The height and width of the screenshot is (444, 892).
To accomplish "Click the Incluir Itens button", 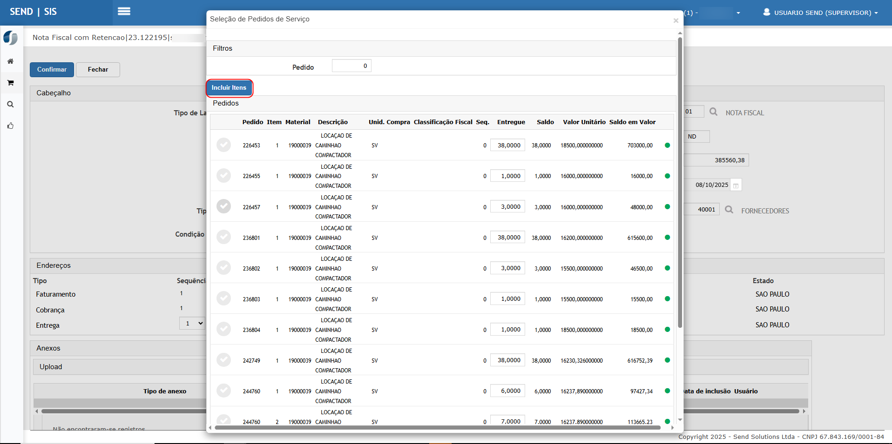I will (229, 88).
